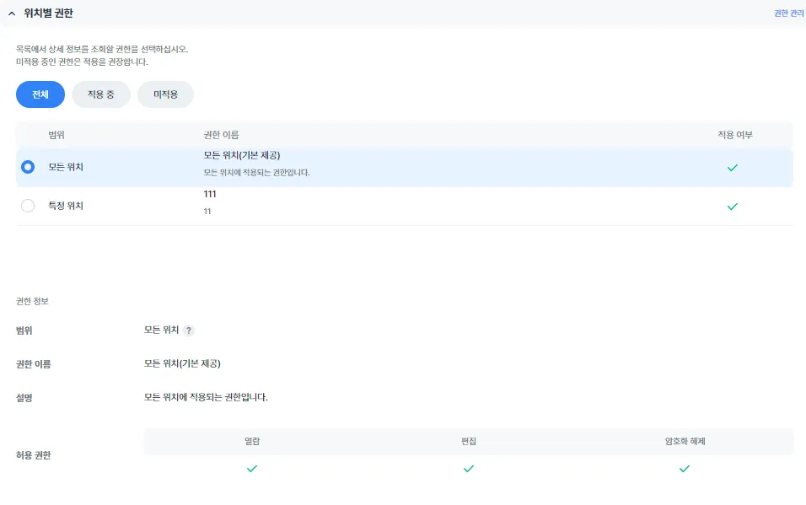This screenshot has width=806, height=505.
Task: Click the 적용 여부 column header
Action: [x=735, y=135]
